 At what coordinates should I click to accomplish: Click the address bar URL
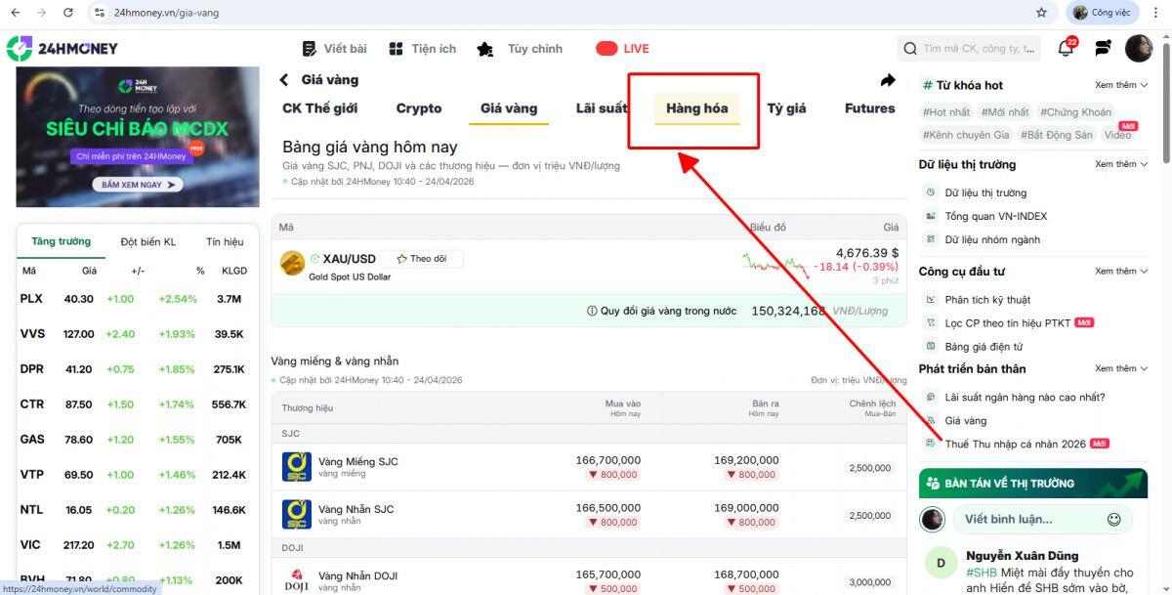166,13
